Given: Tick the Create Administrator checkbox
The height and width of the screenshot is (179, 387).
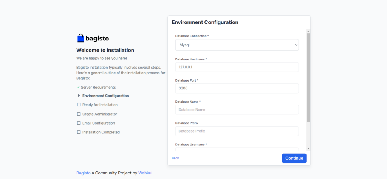Looking at the screenshot, I should pos(79,114).
